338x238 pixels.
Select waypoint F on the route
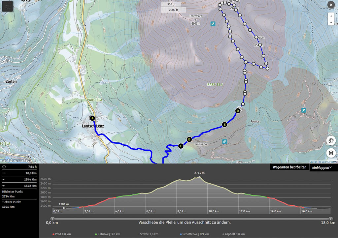point(181,146)
